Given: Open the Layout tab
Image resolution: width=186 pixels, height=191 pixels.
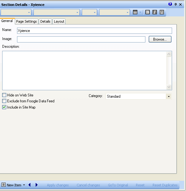Looking at the screenshot, I should tap(59, 21).
